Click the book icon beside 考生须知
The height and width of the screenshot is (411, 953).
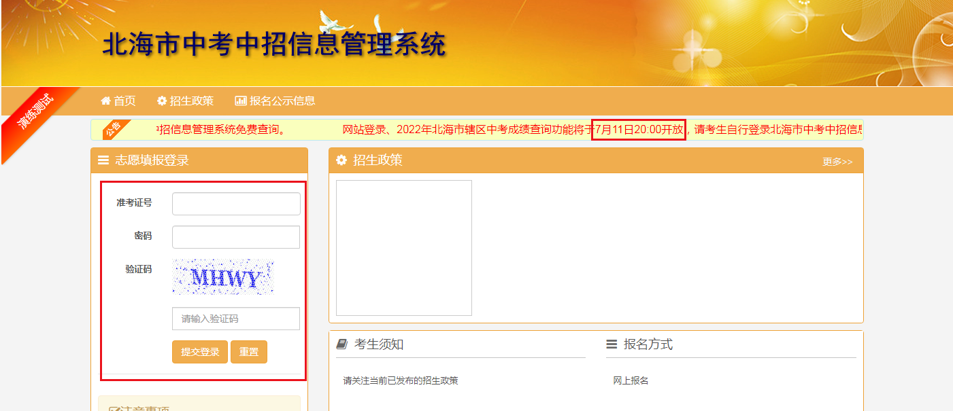pos(342,344)
